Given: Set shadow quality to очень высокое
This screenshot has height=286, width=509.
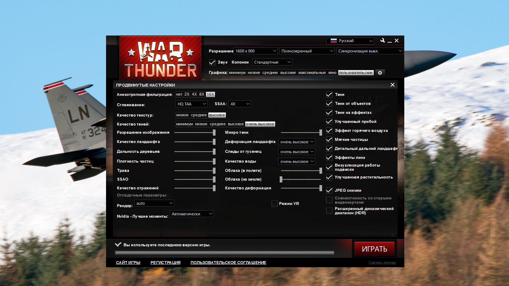Looking at the screenshot, I should click(260, 124).
